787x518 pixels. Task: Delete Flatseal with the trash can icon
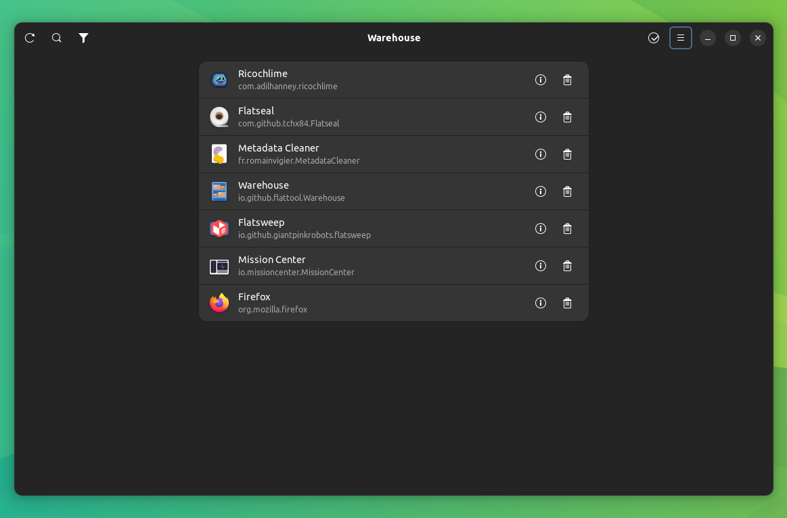pyautogui.click(x=567, y=117)
